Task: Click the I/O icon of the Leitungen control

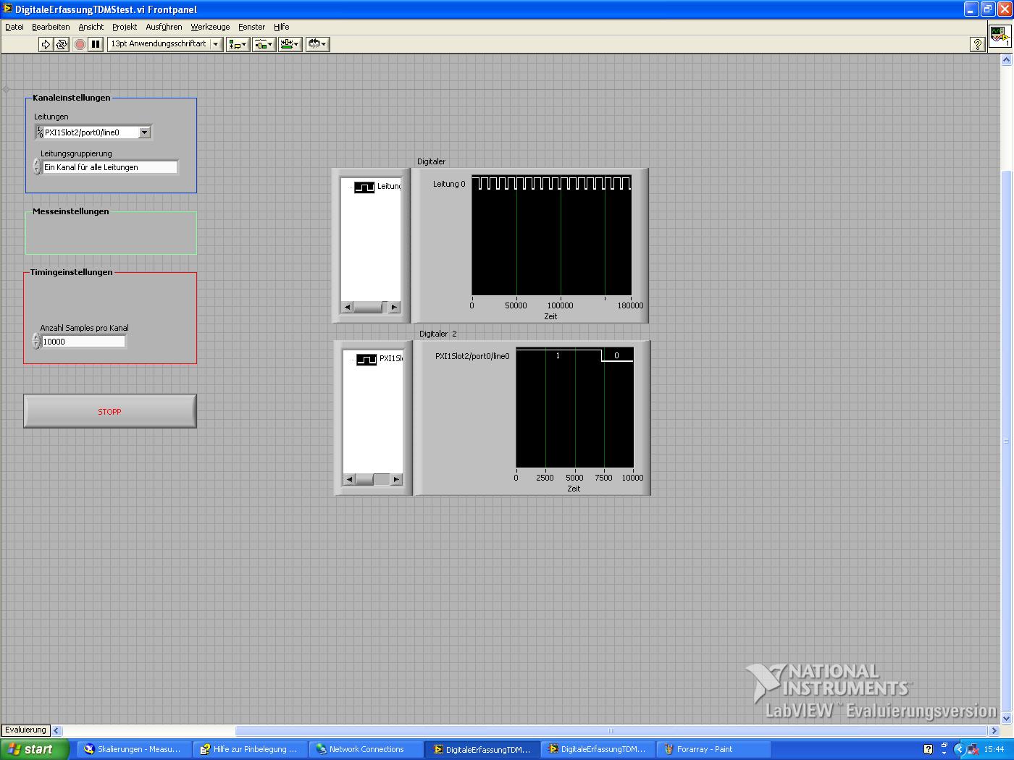Action: point(39,132)
